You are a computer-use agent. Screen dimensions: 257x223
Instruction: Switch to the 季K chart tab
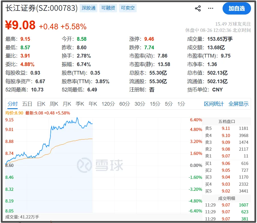coord(80,104)
